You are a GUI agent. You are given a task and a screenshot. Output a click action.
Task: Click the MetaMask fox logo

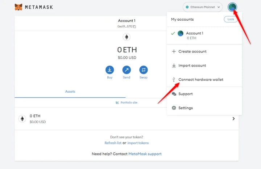coord(18,7)
